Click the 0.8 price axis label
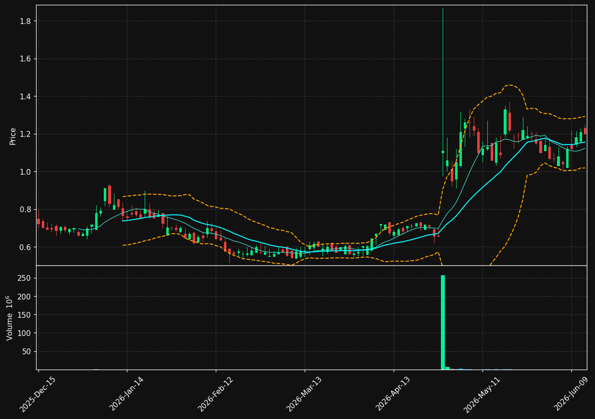Screen dimensions: 595x419 point(25,209)
